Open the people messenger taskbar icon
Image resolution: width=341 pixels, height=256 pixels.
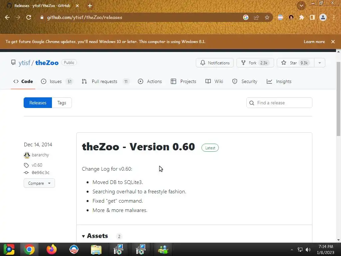(x=163, y=249)
